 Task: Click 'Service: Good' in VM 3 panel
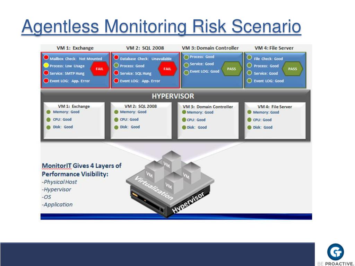(202, 64)
